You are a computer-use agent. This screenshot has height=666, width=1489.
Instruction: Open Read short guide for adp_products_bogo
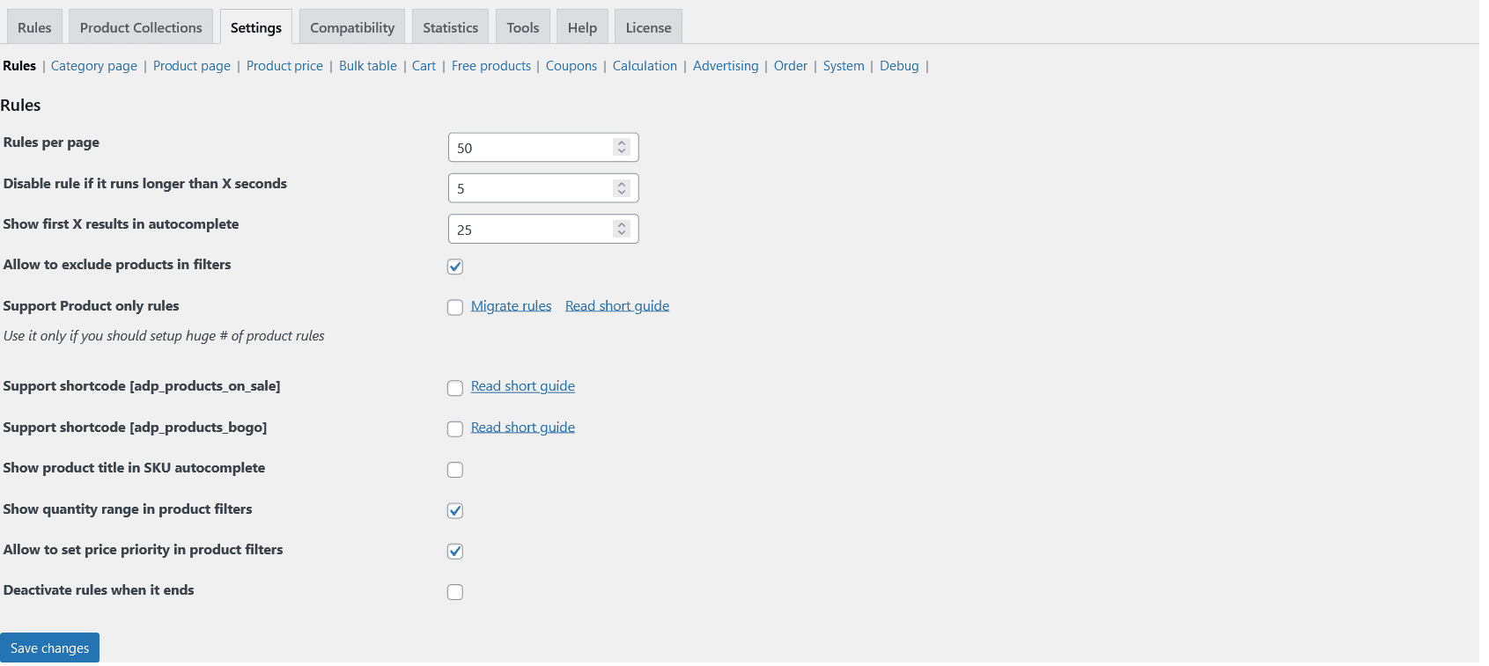click(x=523, y=428)
